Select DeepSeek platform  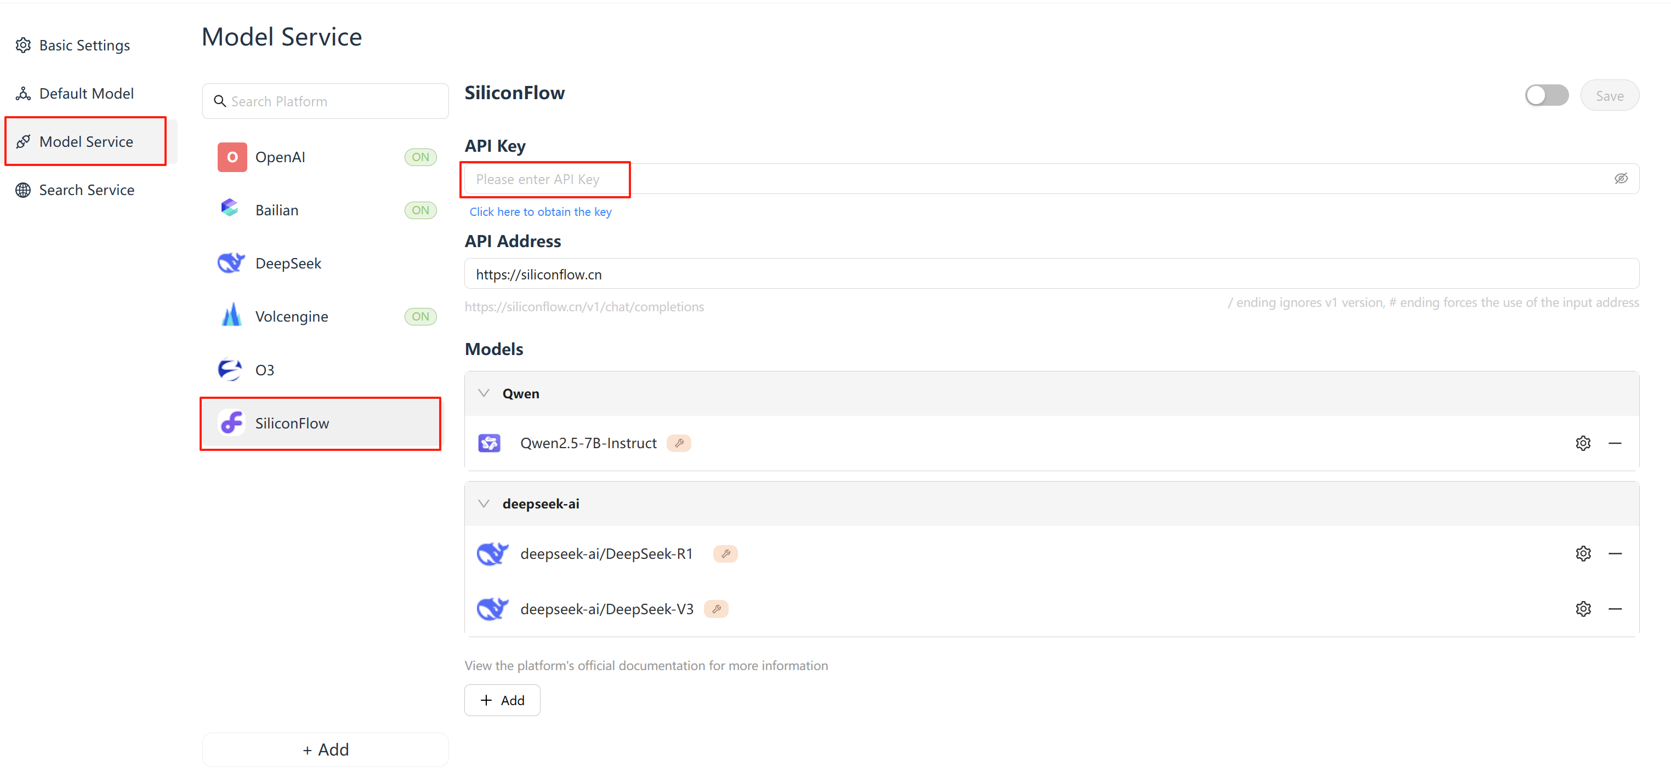(325, 263)
